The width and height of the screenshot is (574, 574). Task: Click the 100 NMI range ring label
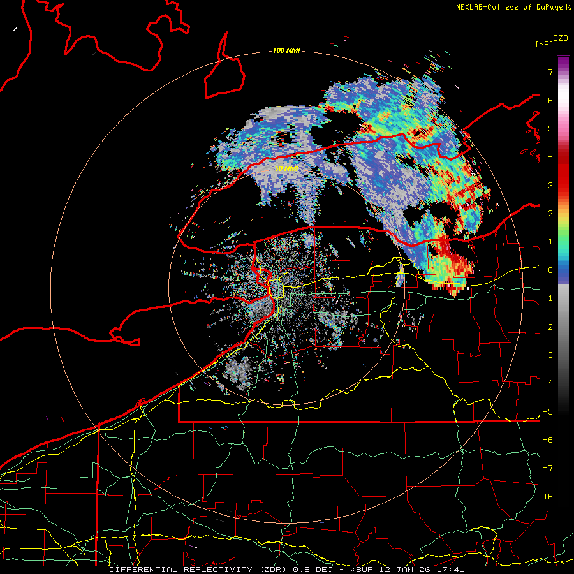pos(286,50)
